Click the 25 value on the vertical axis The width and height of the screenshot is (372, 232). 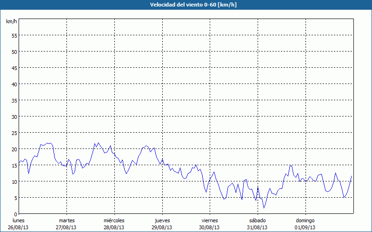[14, 133]
